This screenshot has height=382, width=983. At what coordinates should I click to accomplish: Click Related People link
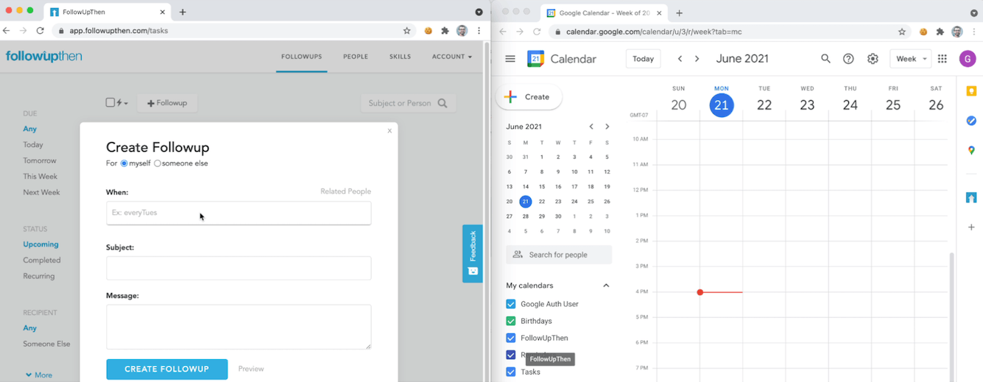point(345,191)
